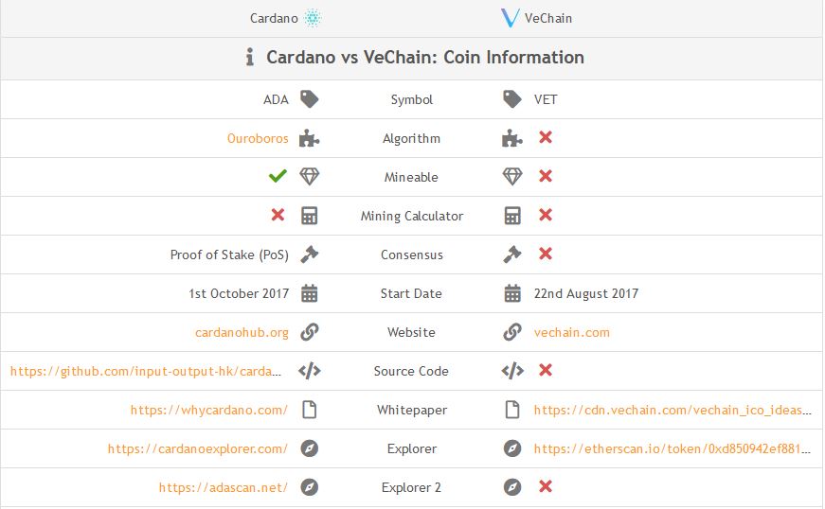
Task: Click the green checkmark in Mineable row
Action: 278,176
